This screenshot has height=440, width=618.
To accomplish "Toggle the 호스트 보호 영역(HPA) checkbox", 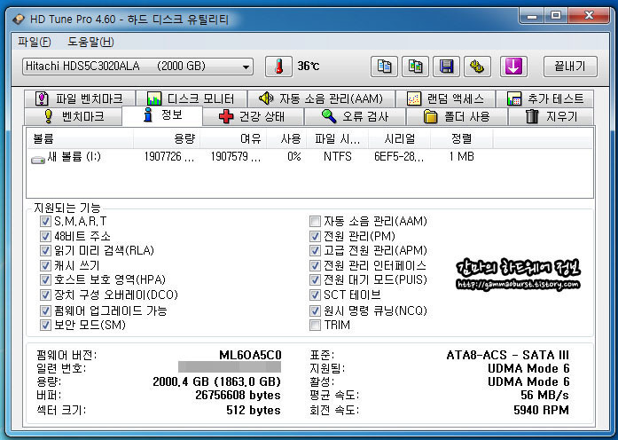I will [45, 280].
